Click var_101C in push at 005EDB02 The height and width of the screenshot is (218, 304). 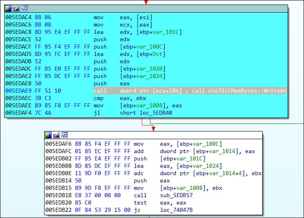pos(189,159)
